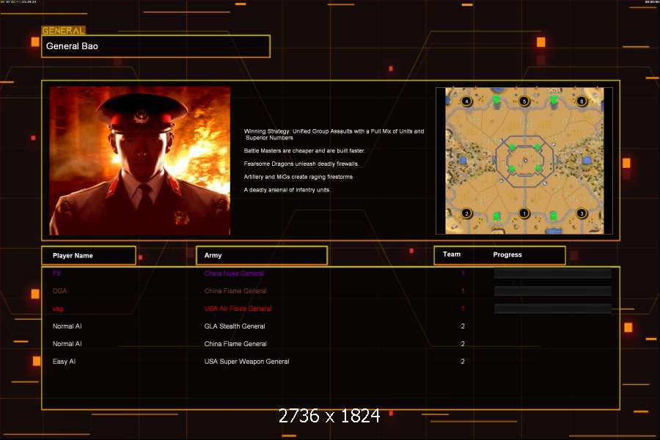Click USA Air Force General army text
Screen dimensions: 660x440
[238, 309]
